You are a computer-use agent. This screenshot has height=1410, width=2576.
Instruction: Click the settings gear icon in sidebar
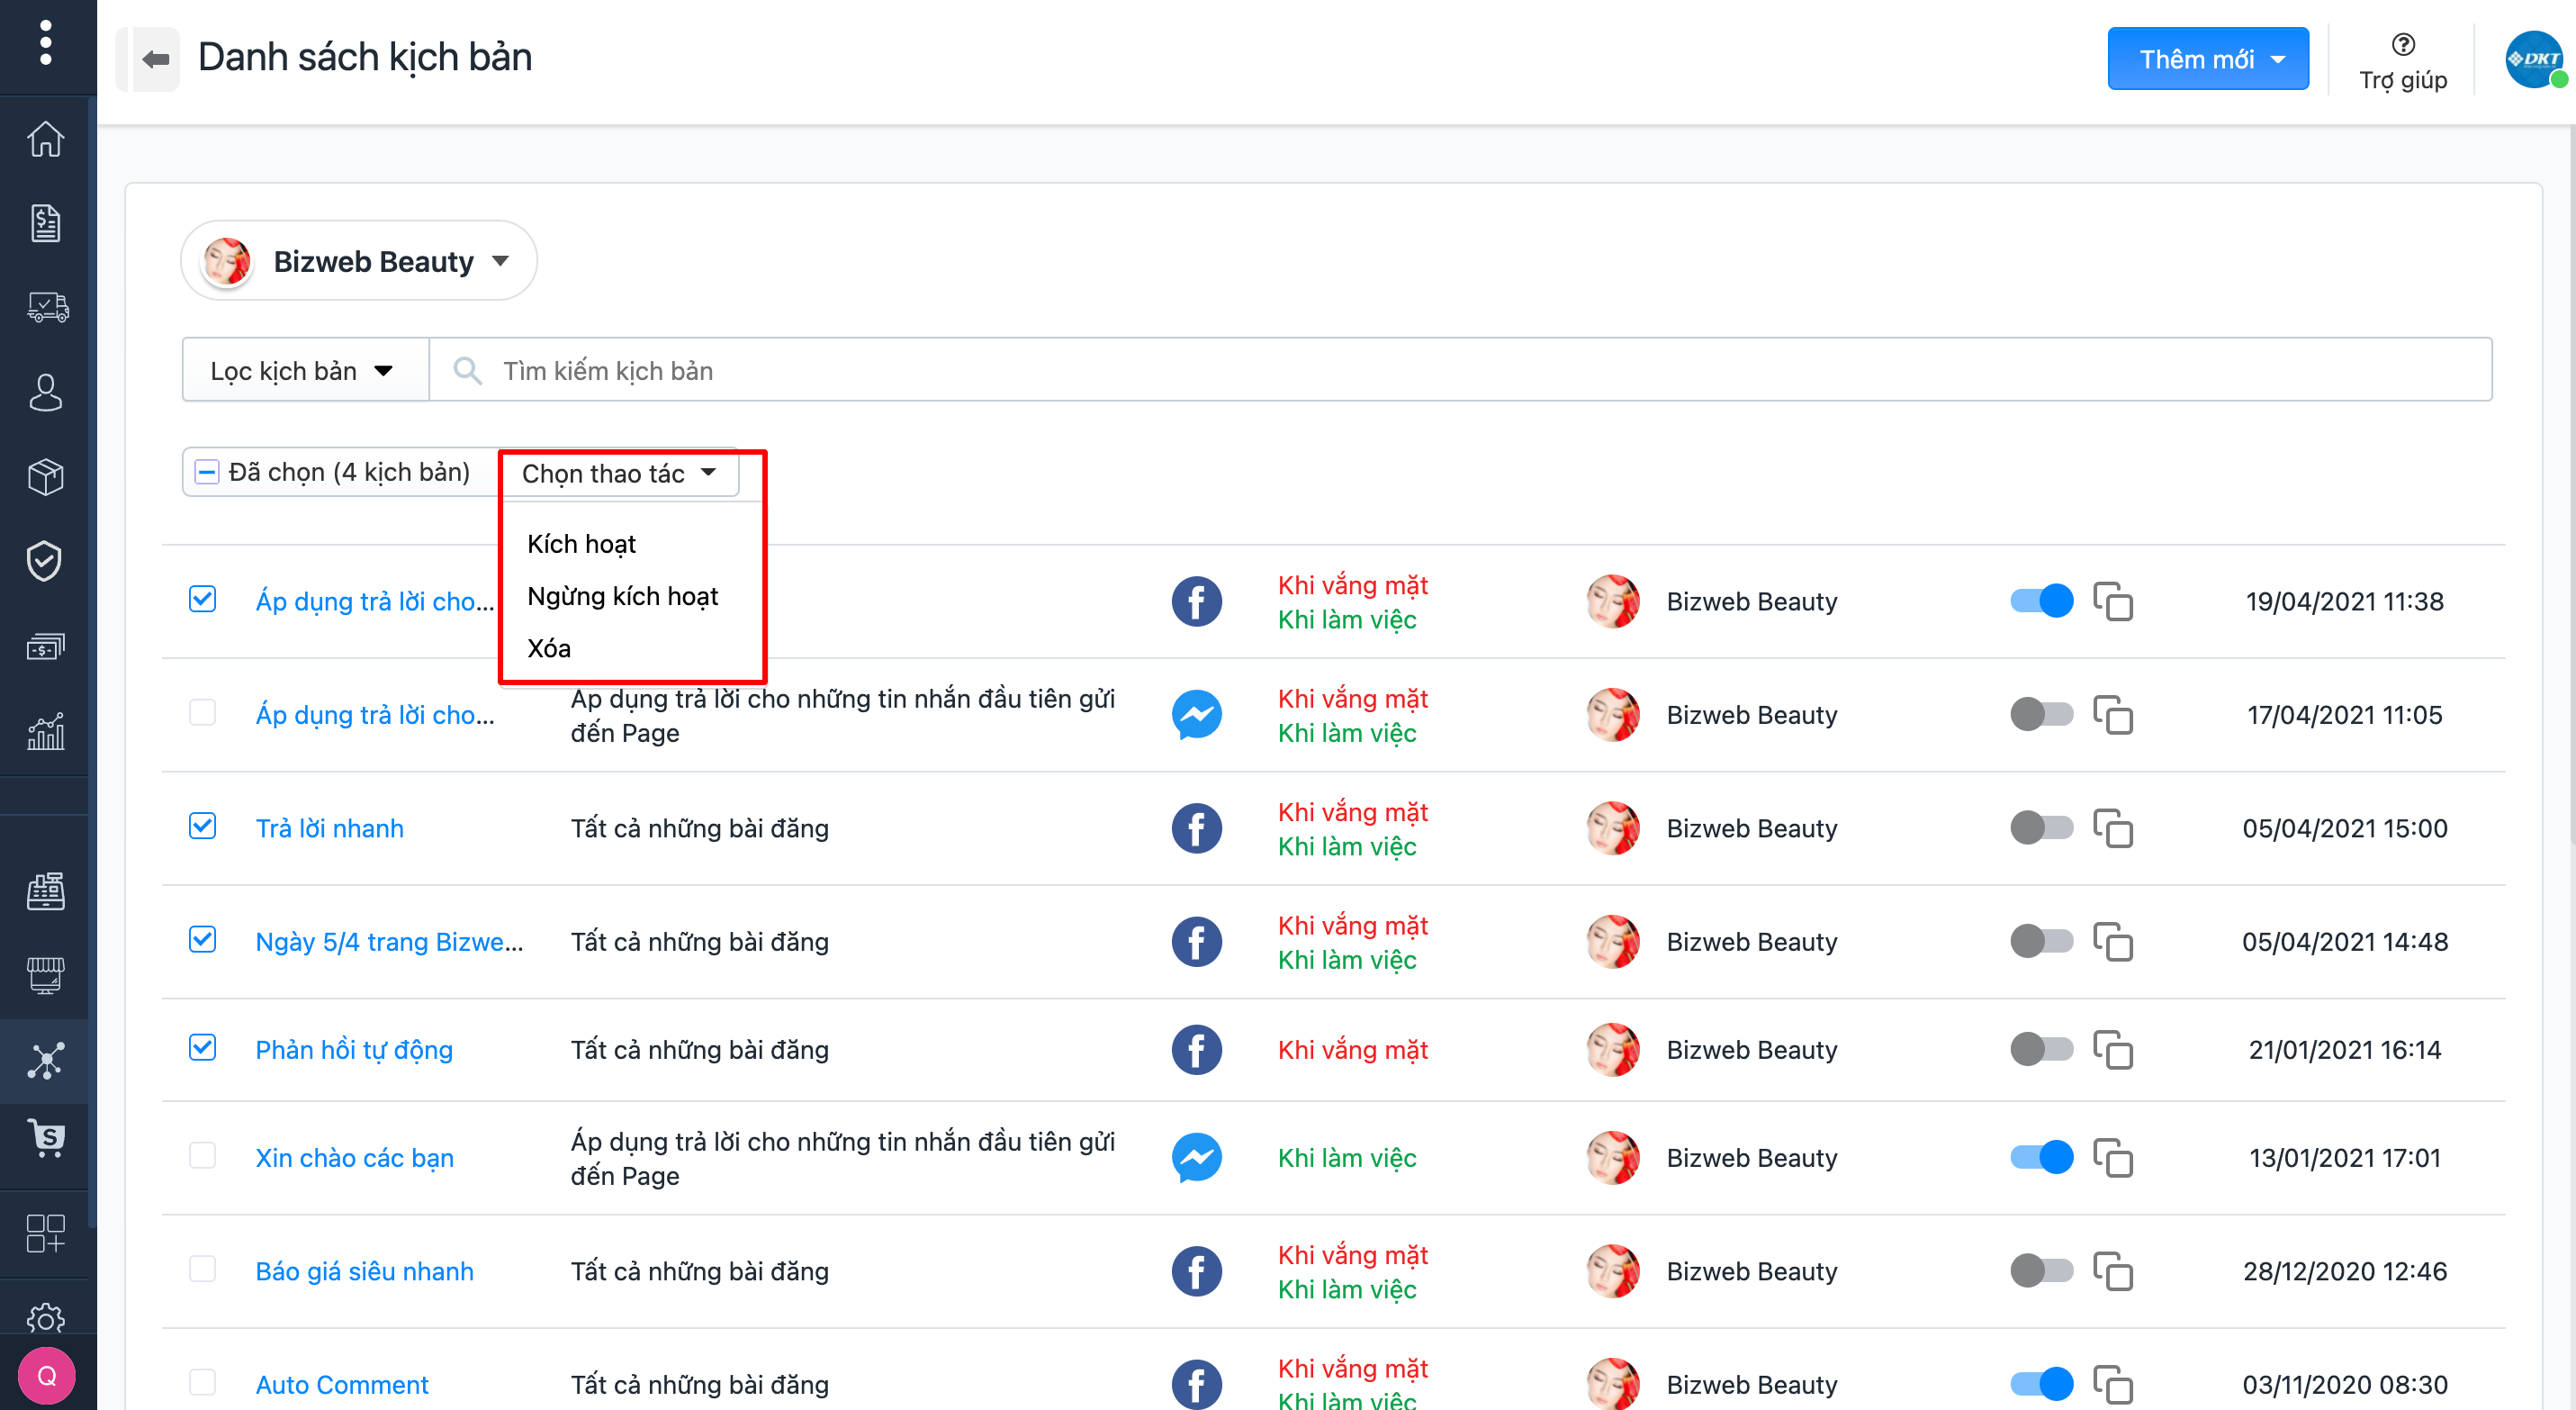click(x=45, y=1317)
